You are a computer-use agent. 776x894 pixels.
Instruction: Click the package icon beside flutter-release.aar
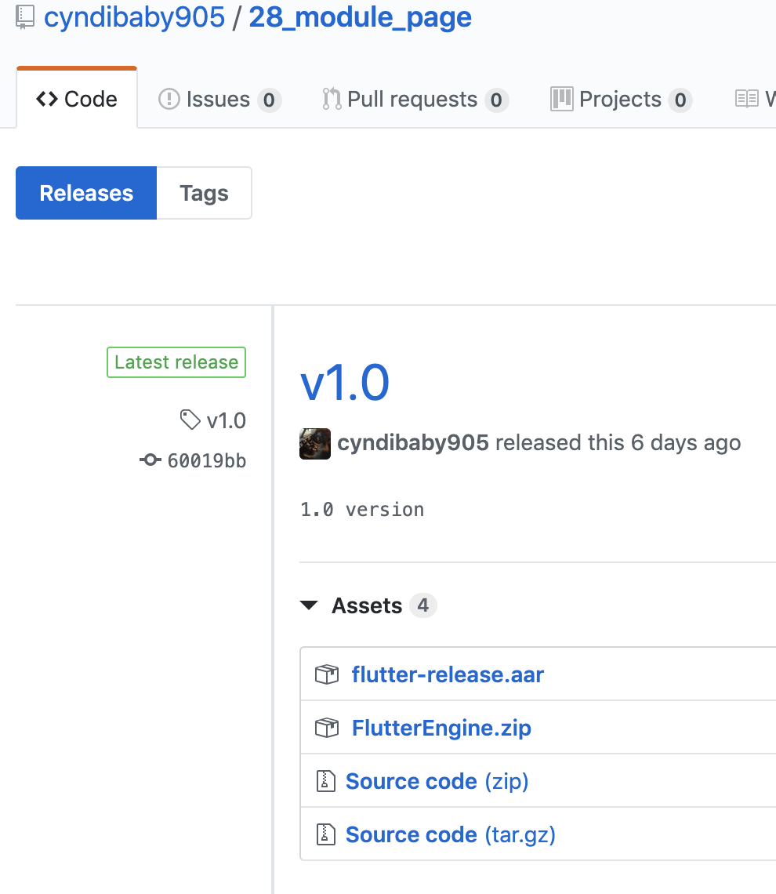326,674
